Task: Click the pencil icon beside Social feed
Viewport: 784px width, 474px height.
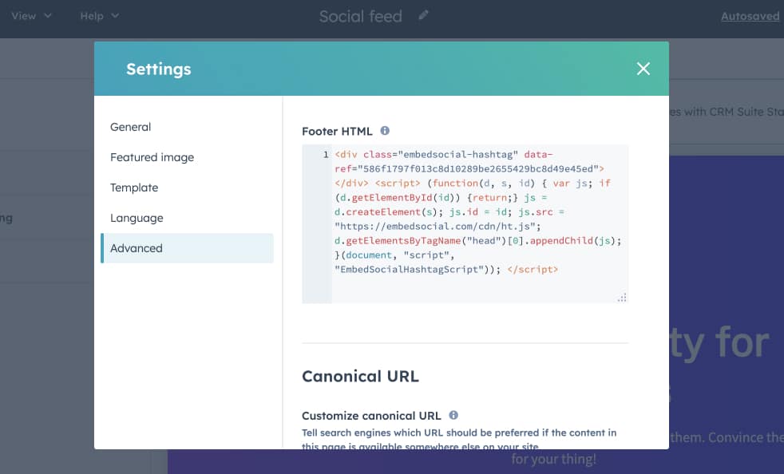Action: [423, 15]
